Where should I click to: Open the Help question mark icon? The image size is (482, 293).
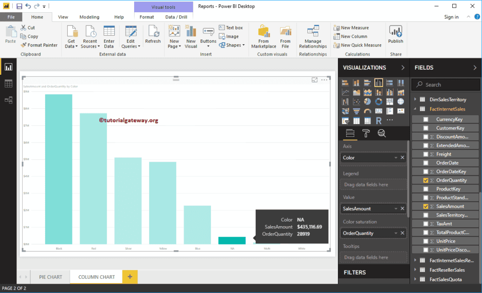click(477, 17)
